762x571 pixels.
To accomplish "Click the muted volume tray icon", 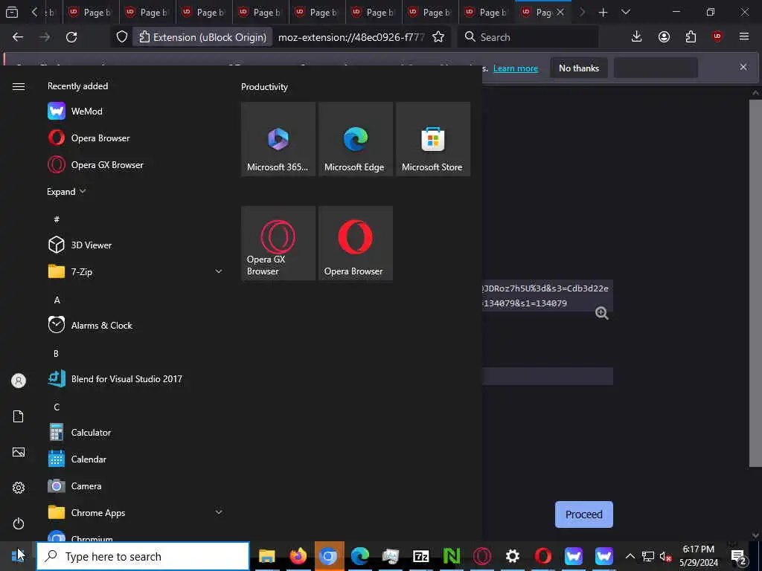I will tap(665, 556).
